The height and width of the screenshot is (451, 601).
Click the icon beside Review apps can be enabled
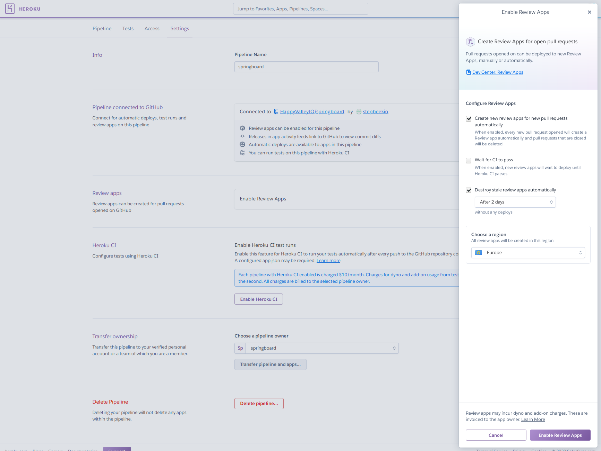pyautogui.click(x=242, y=128)
